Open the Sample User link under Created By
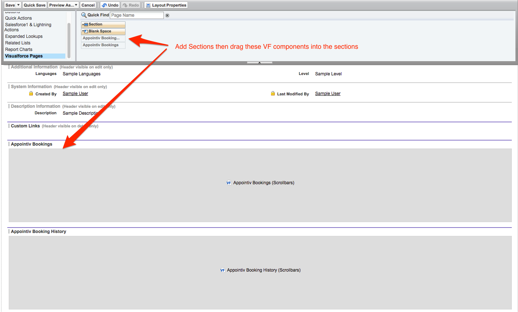518x312 pixels. tap(76, 94)
